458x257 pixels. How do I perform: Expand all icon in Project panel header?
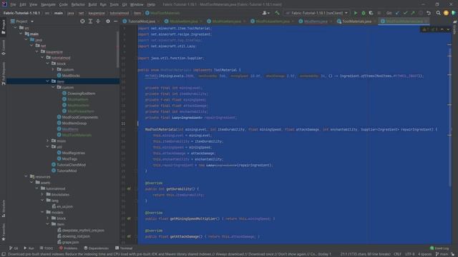pyautogui.click(x=90, y=21)
